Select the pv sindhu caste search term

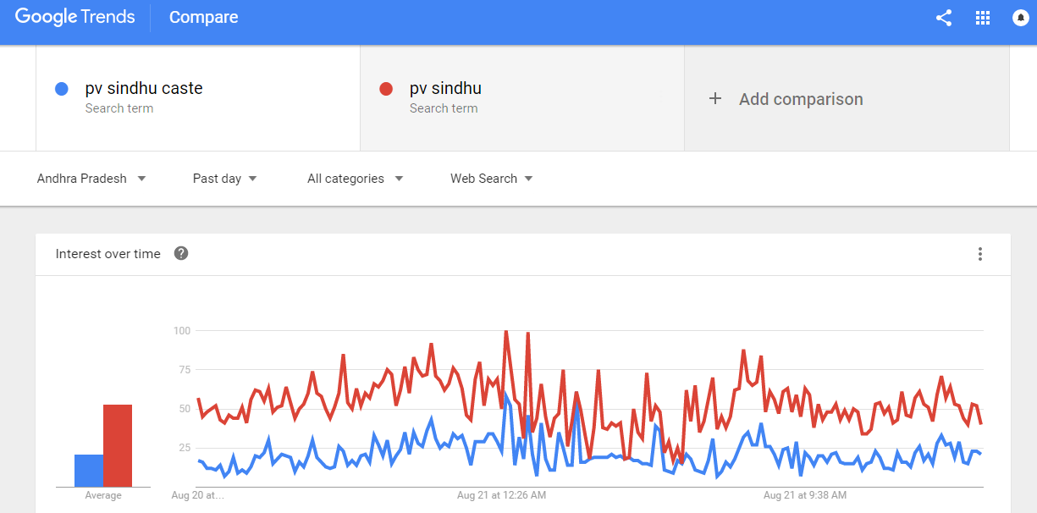[144, 88]
